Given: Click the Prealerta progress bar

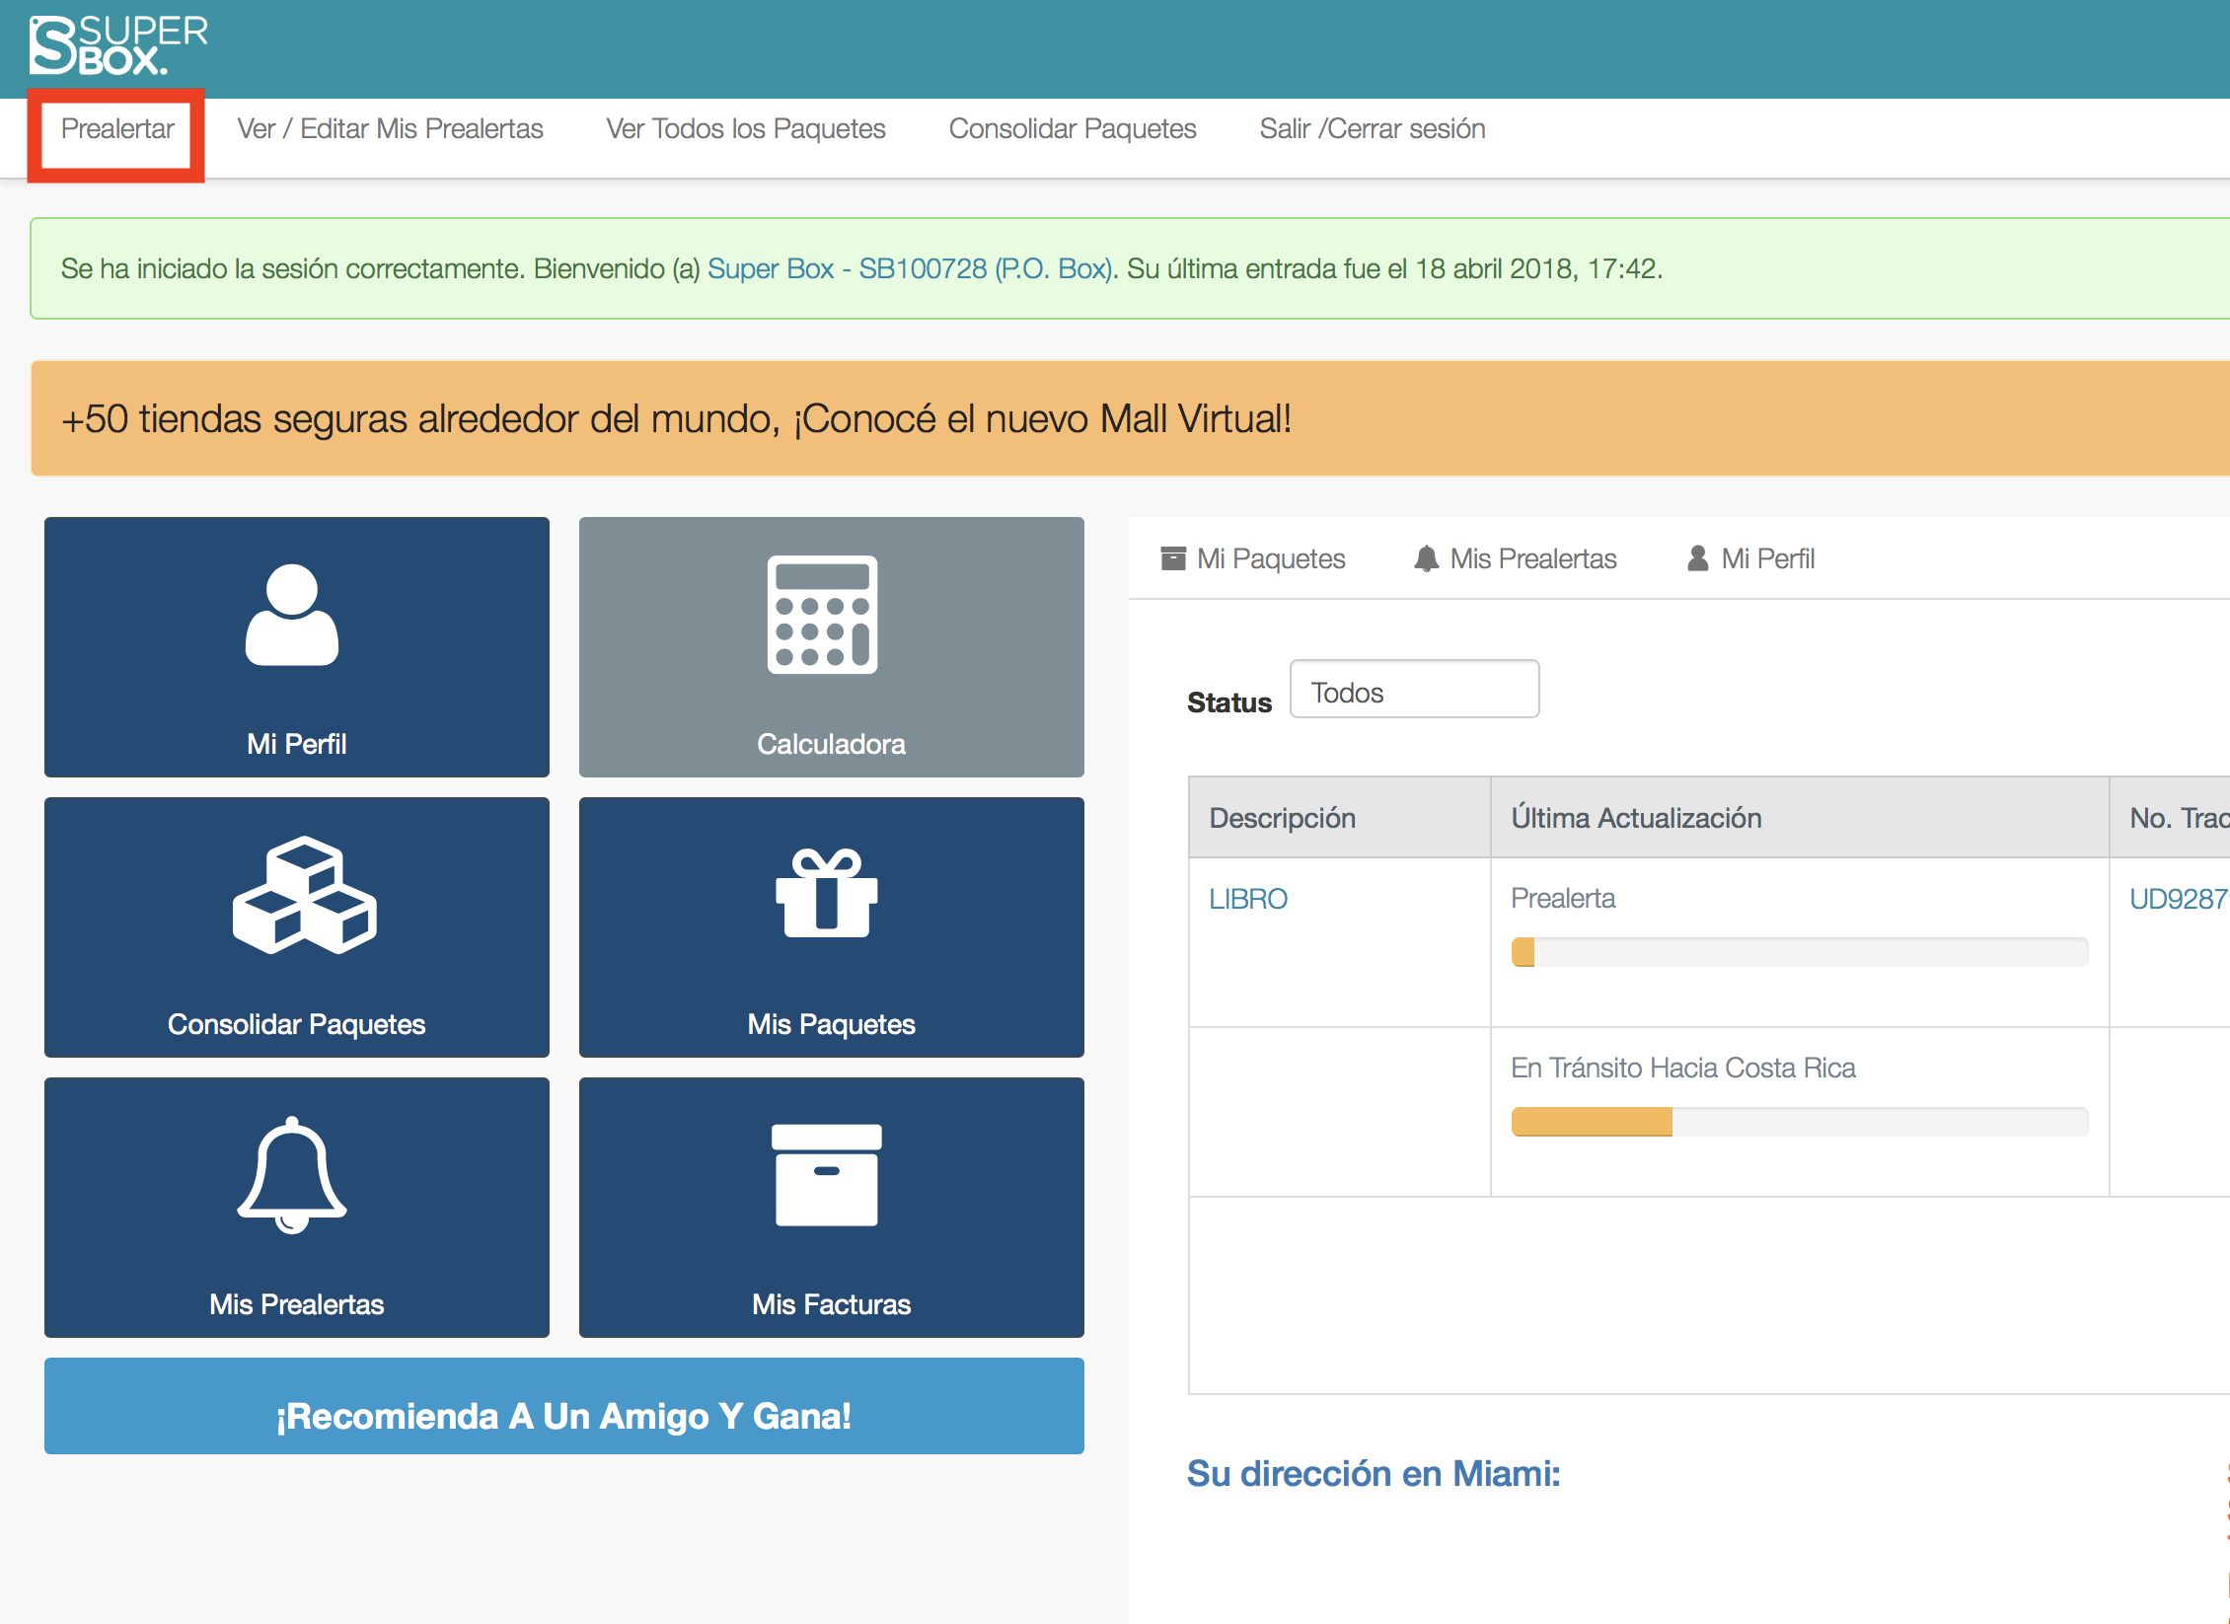Looking at the screenshot, I should click(x=1800, y=952).
